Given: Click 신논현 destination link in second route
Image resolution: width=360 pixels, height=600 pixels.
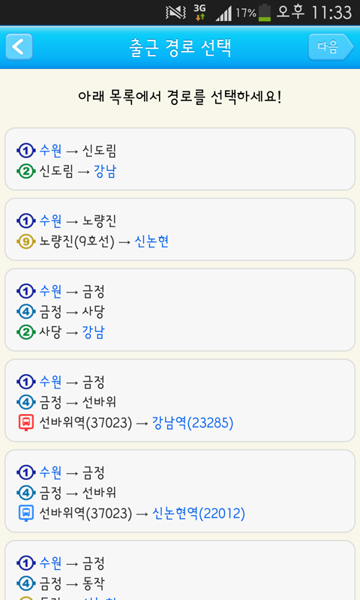Looking at the screenshot, I should point(151,241).
